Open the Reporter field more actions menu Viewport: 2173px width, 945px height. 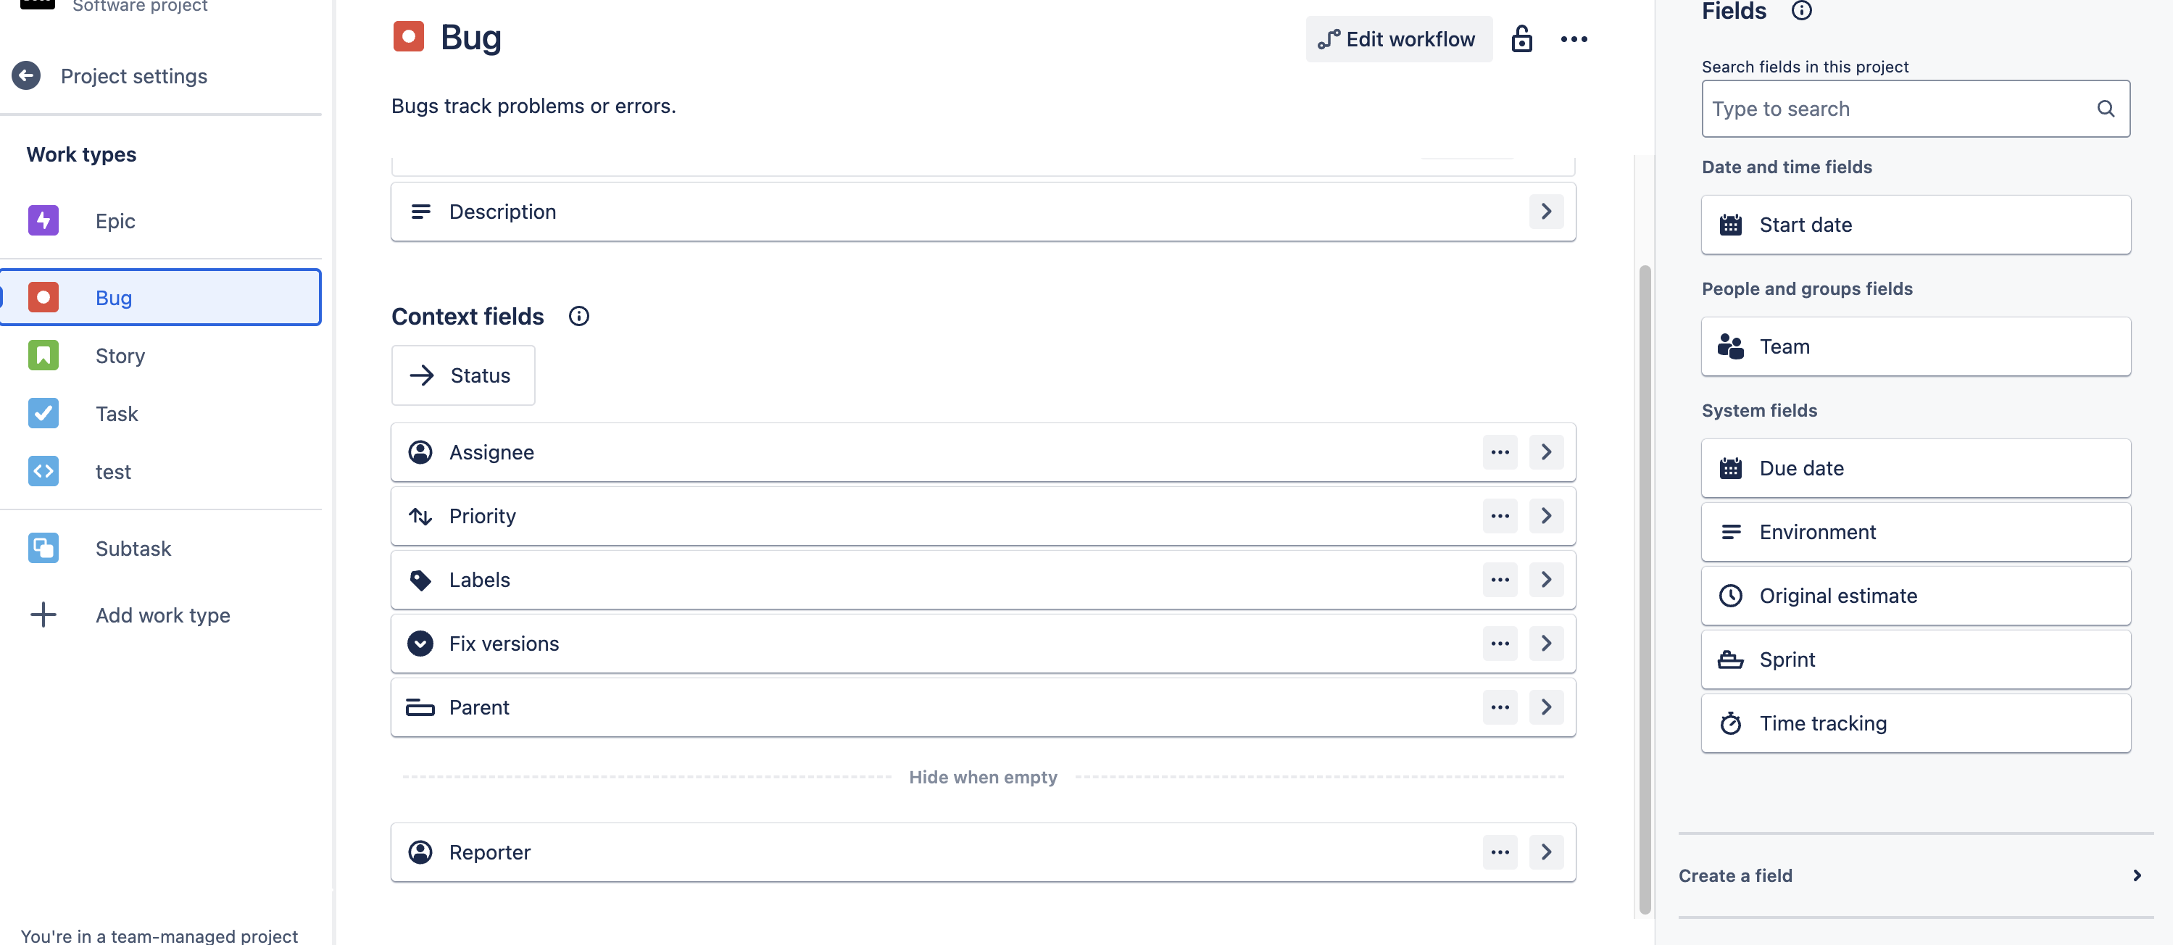(x=1500, y=852)
